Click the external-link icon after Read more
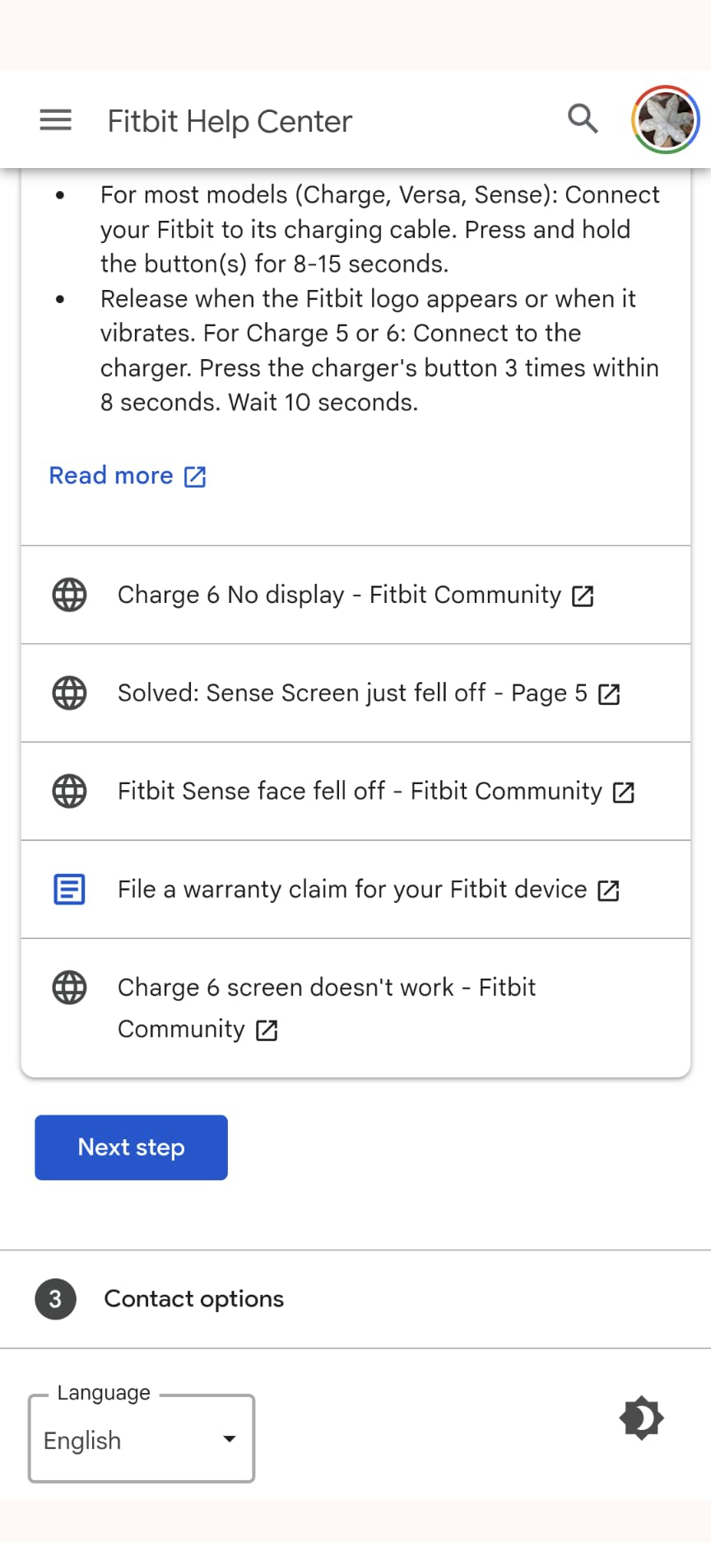This screenshot has height=1542, width=711. coord(194,476)
